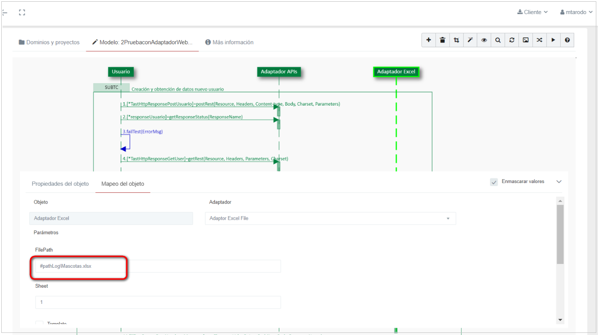The image size is (598, 335).
Task: Activate the magic wand toolbar icon
Action: (470, 40)
